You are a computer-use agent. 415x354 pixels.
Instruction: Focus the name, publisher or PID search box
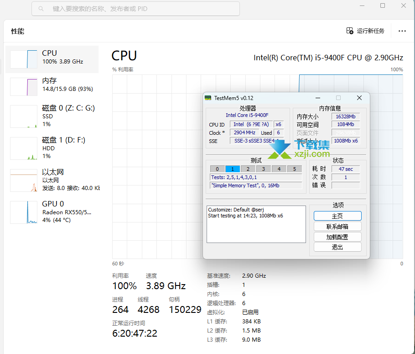[x=135, y=9]
